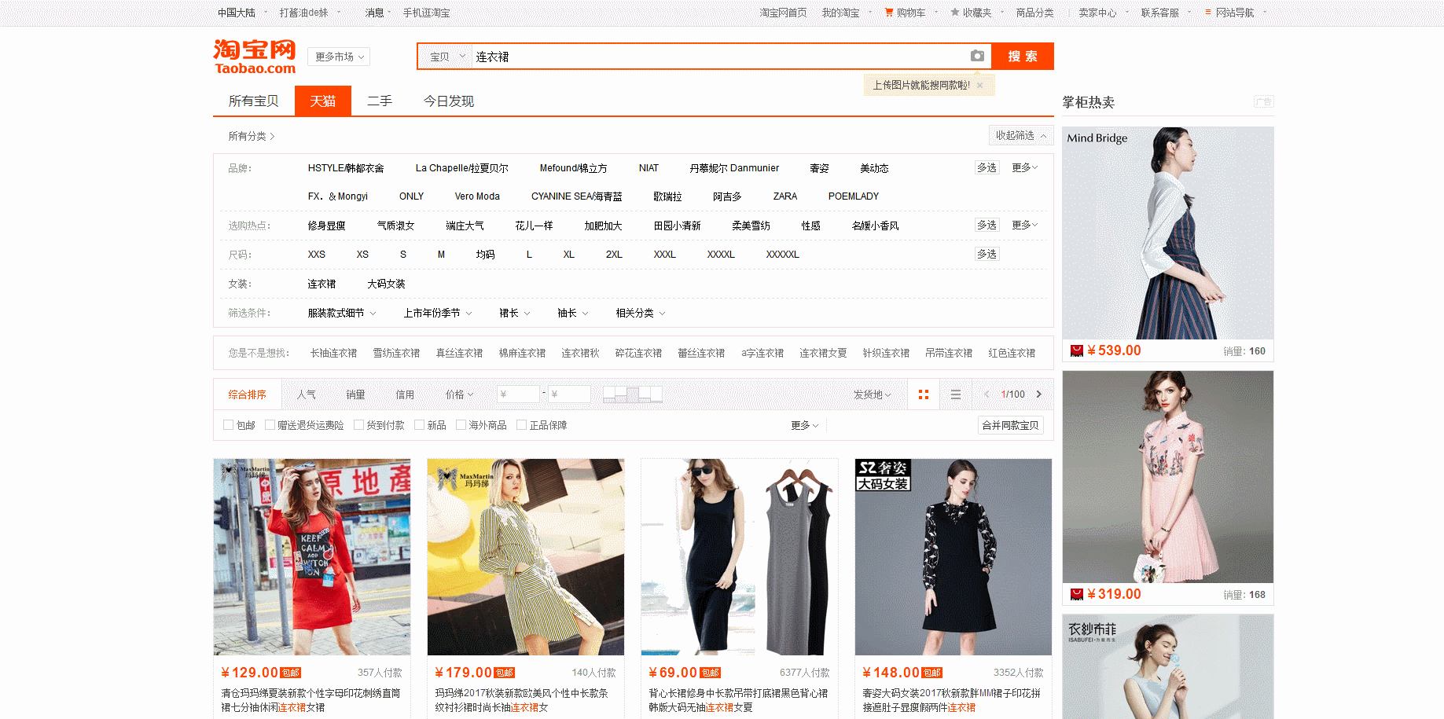Click Tmall icon on ¥319.00 item
The height and width of the screenshot is (719, 1444).
click(x=1077, y=594)
